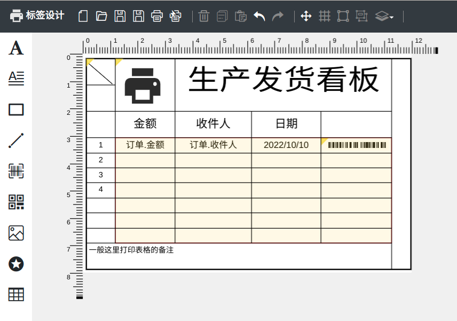Undo the last action

[x=259, y=16]
